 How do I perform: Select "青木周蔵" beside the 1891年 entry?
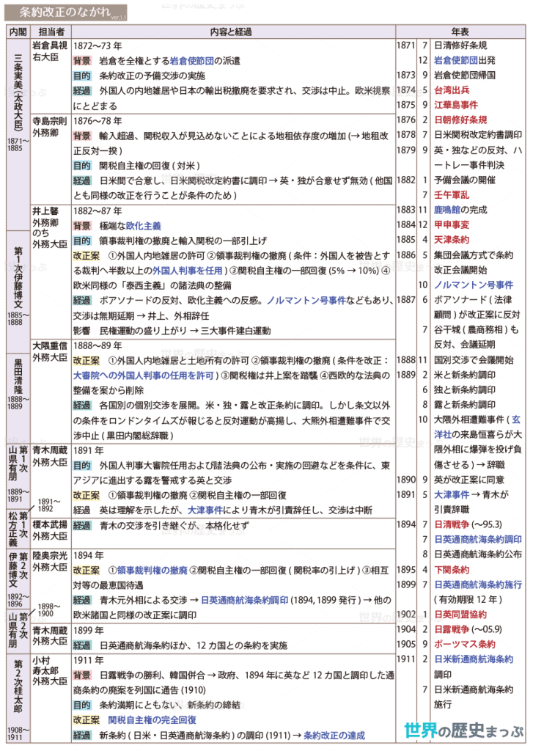pos(50,450)
